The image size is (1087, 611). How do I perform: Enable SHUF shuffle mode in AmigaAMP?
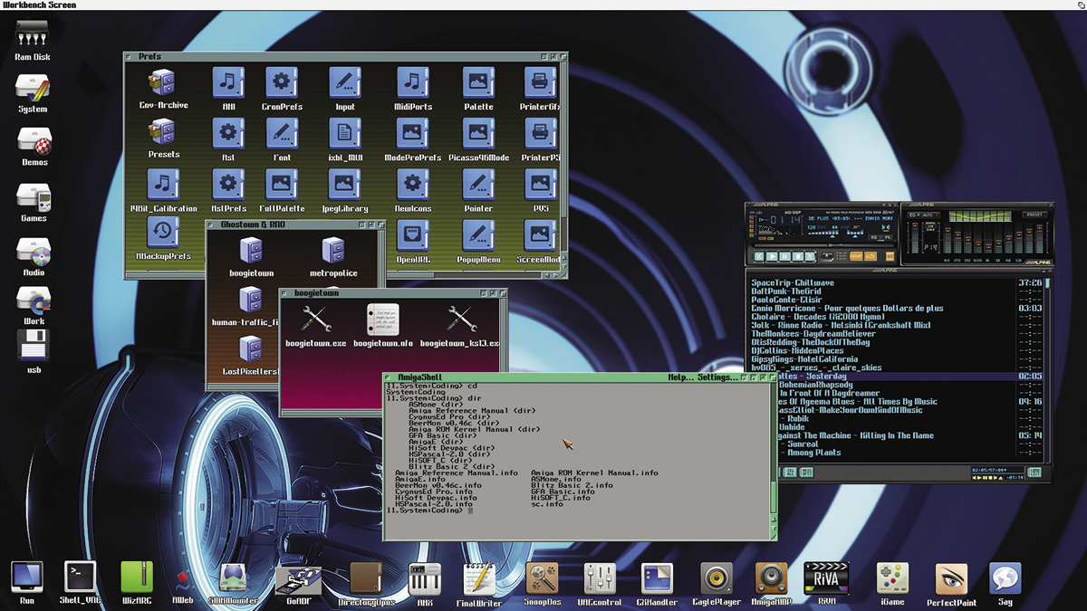coord(857,256)
